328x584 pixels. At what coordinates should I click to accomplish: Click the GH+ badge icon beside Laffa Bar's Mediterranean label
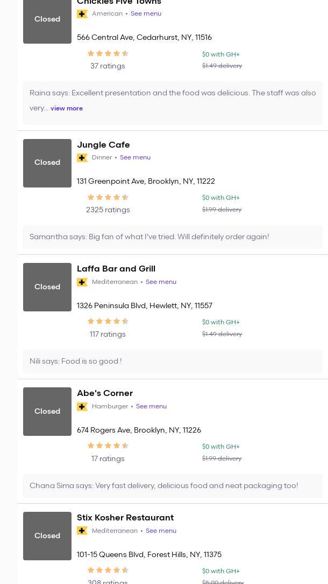point(82,282)
